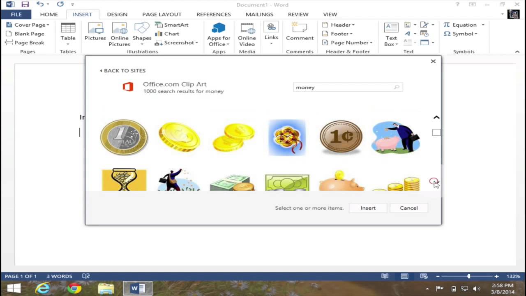The width and height of the screenshot is (526, 296).
Task: Click the money search text field
Action: [343, 87]
